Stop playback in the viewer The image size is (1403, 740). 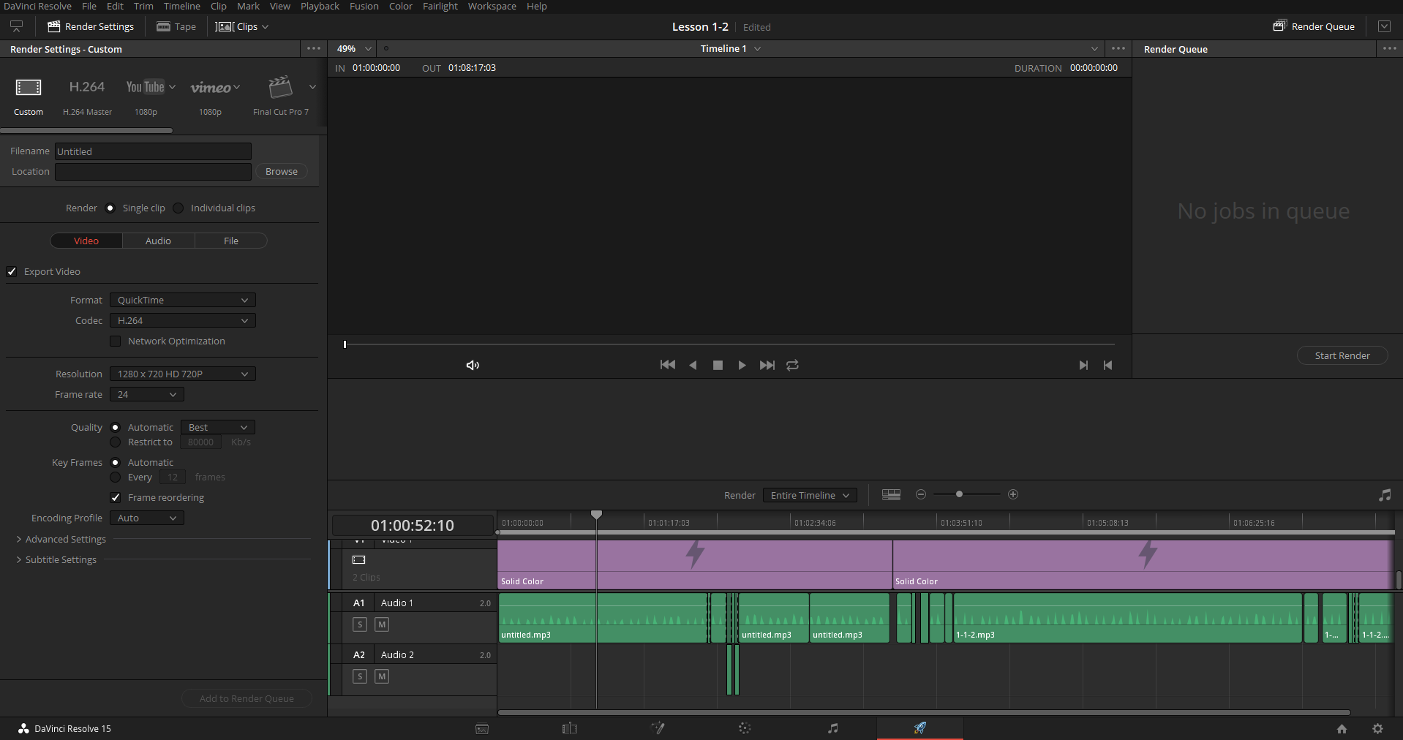coord(718,365)
